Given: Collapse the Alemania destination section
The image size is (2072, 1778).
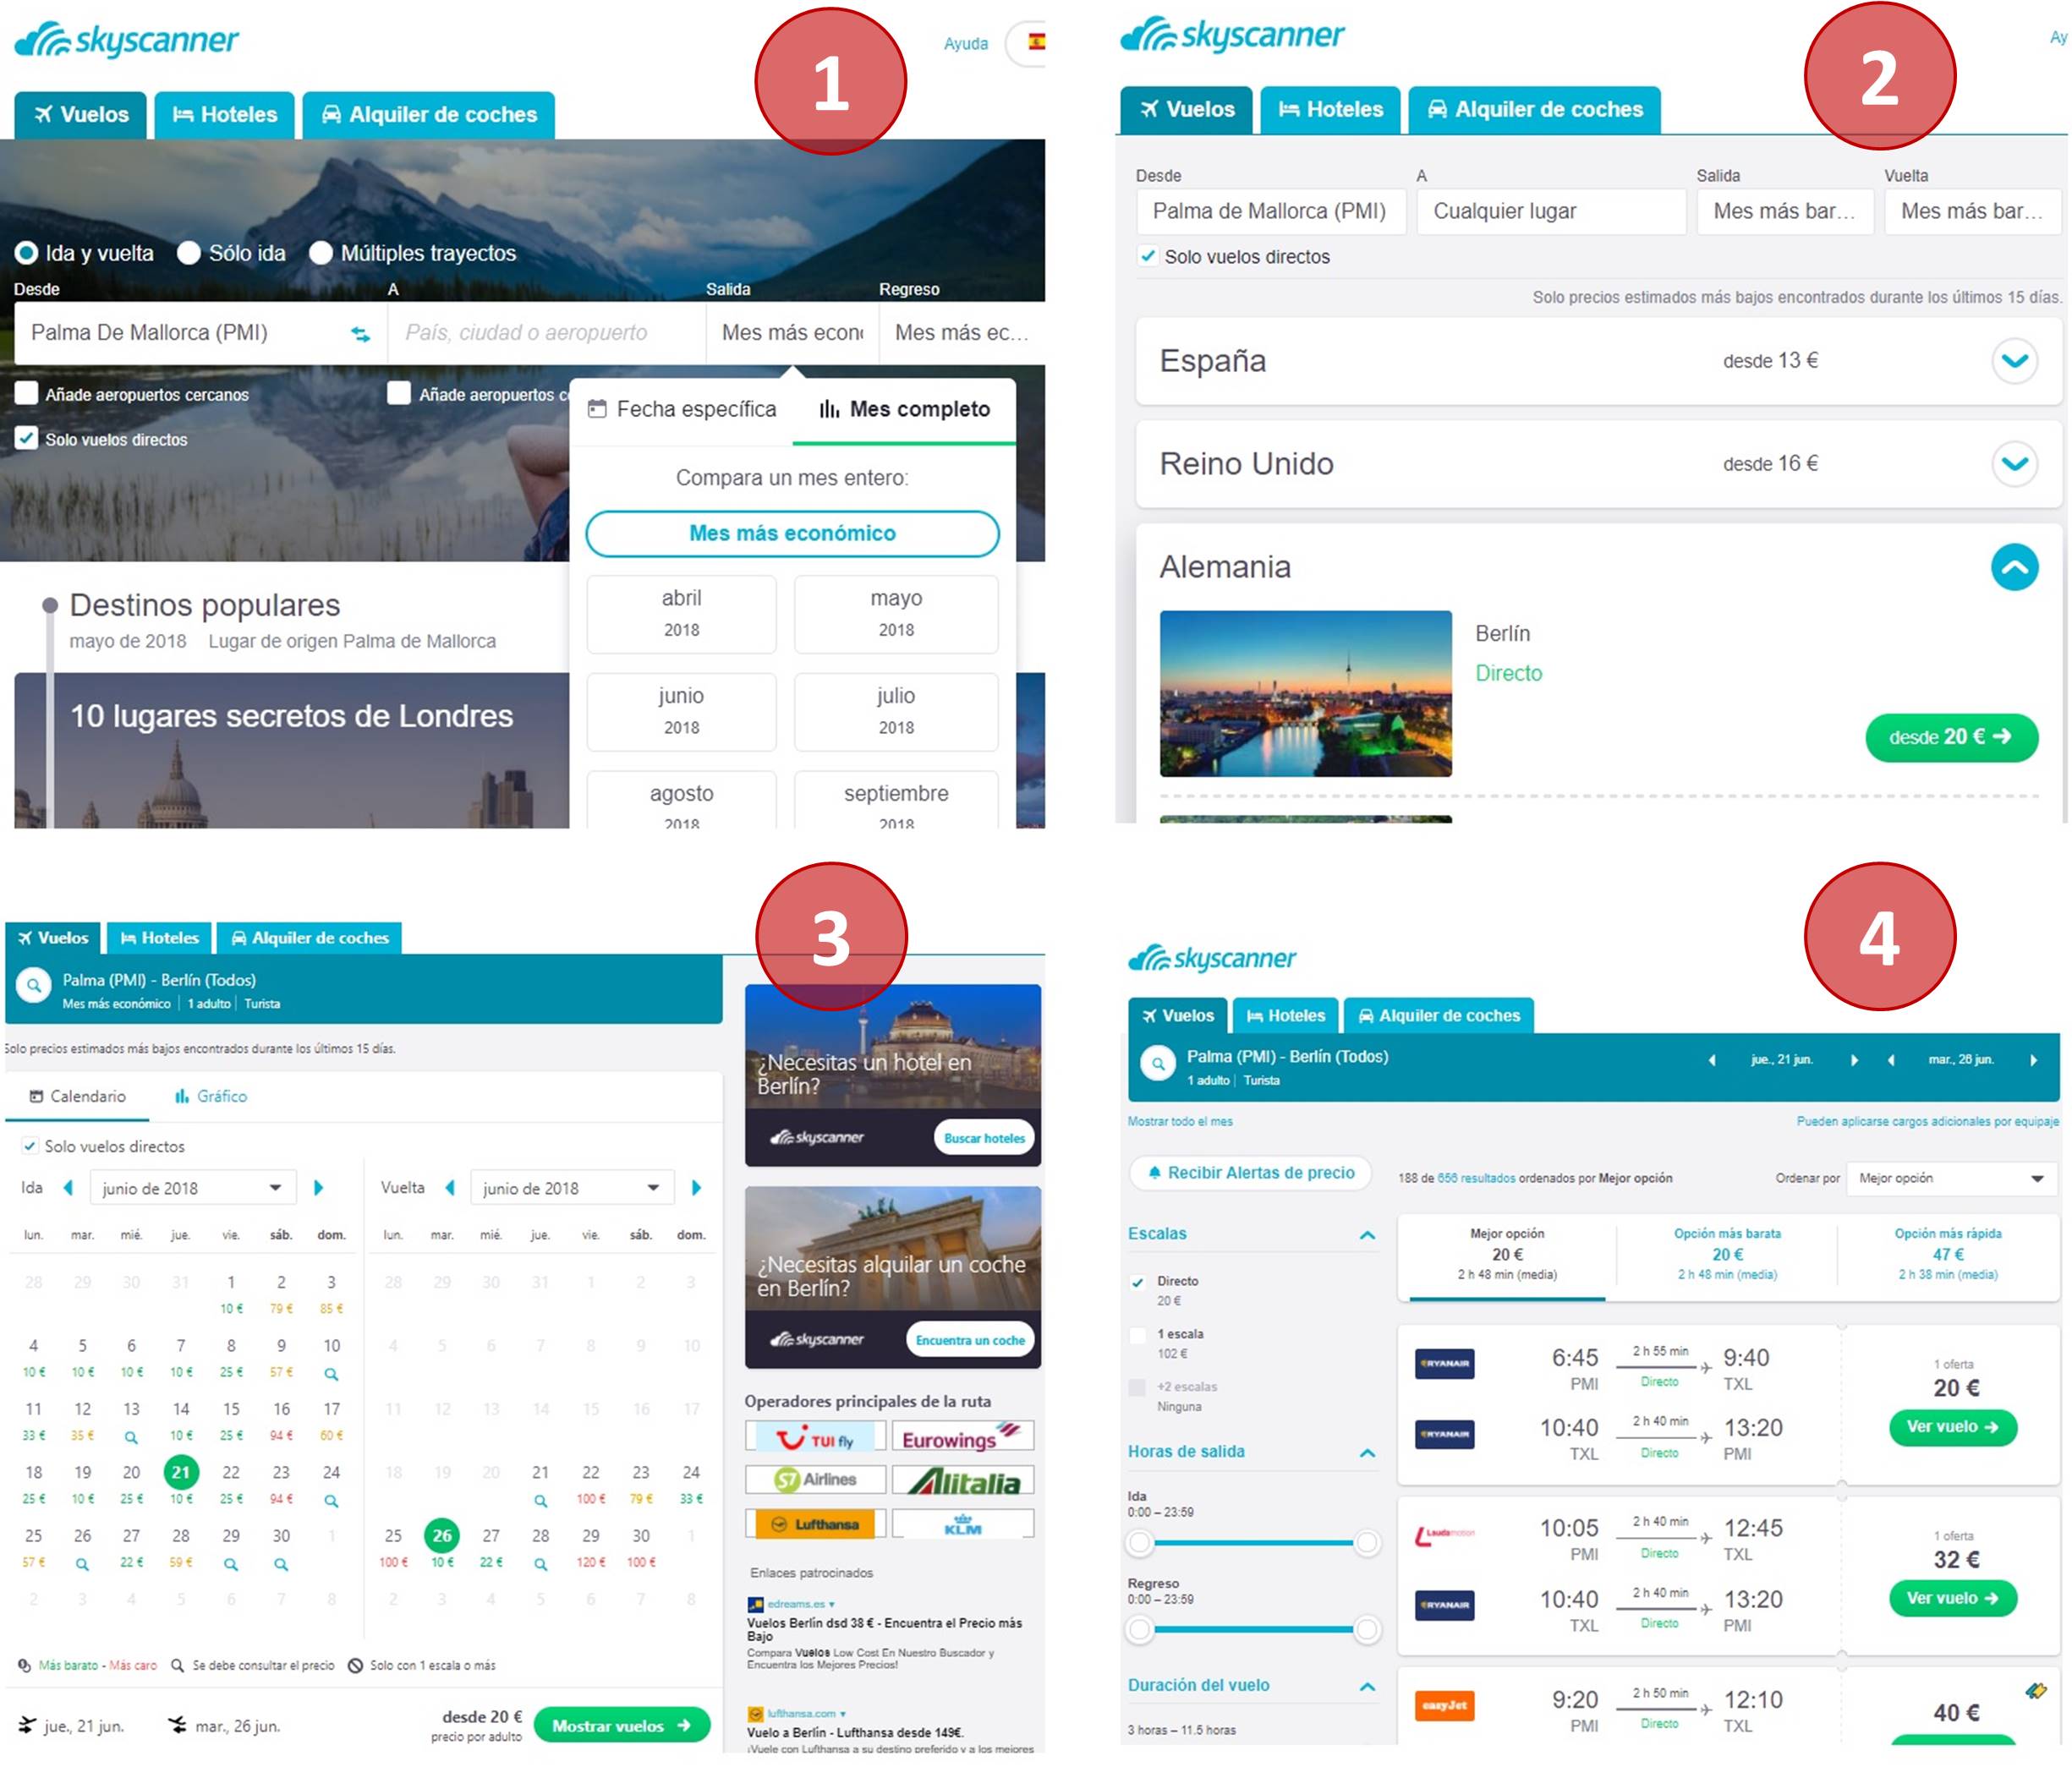Looking at the screenshot, I should pyautogui.click(x=2014, y=567).
